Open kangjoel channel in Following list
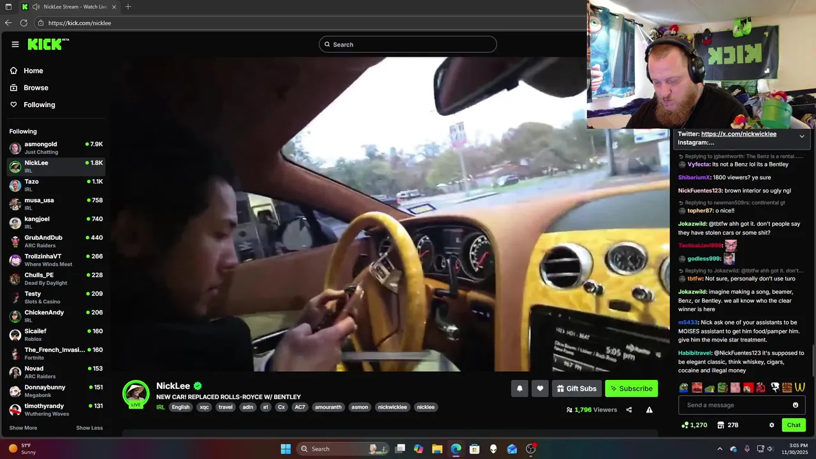The image size is (816, 459). click(x=56, y=222)
